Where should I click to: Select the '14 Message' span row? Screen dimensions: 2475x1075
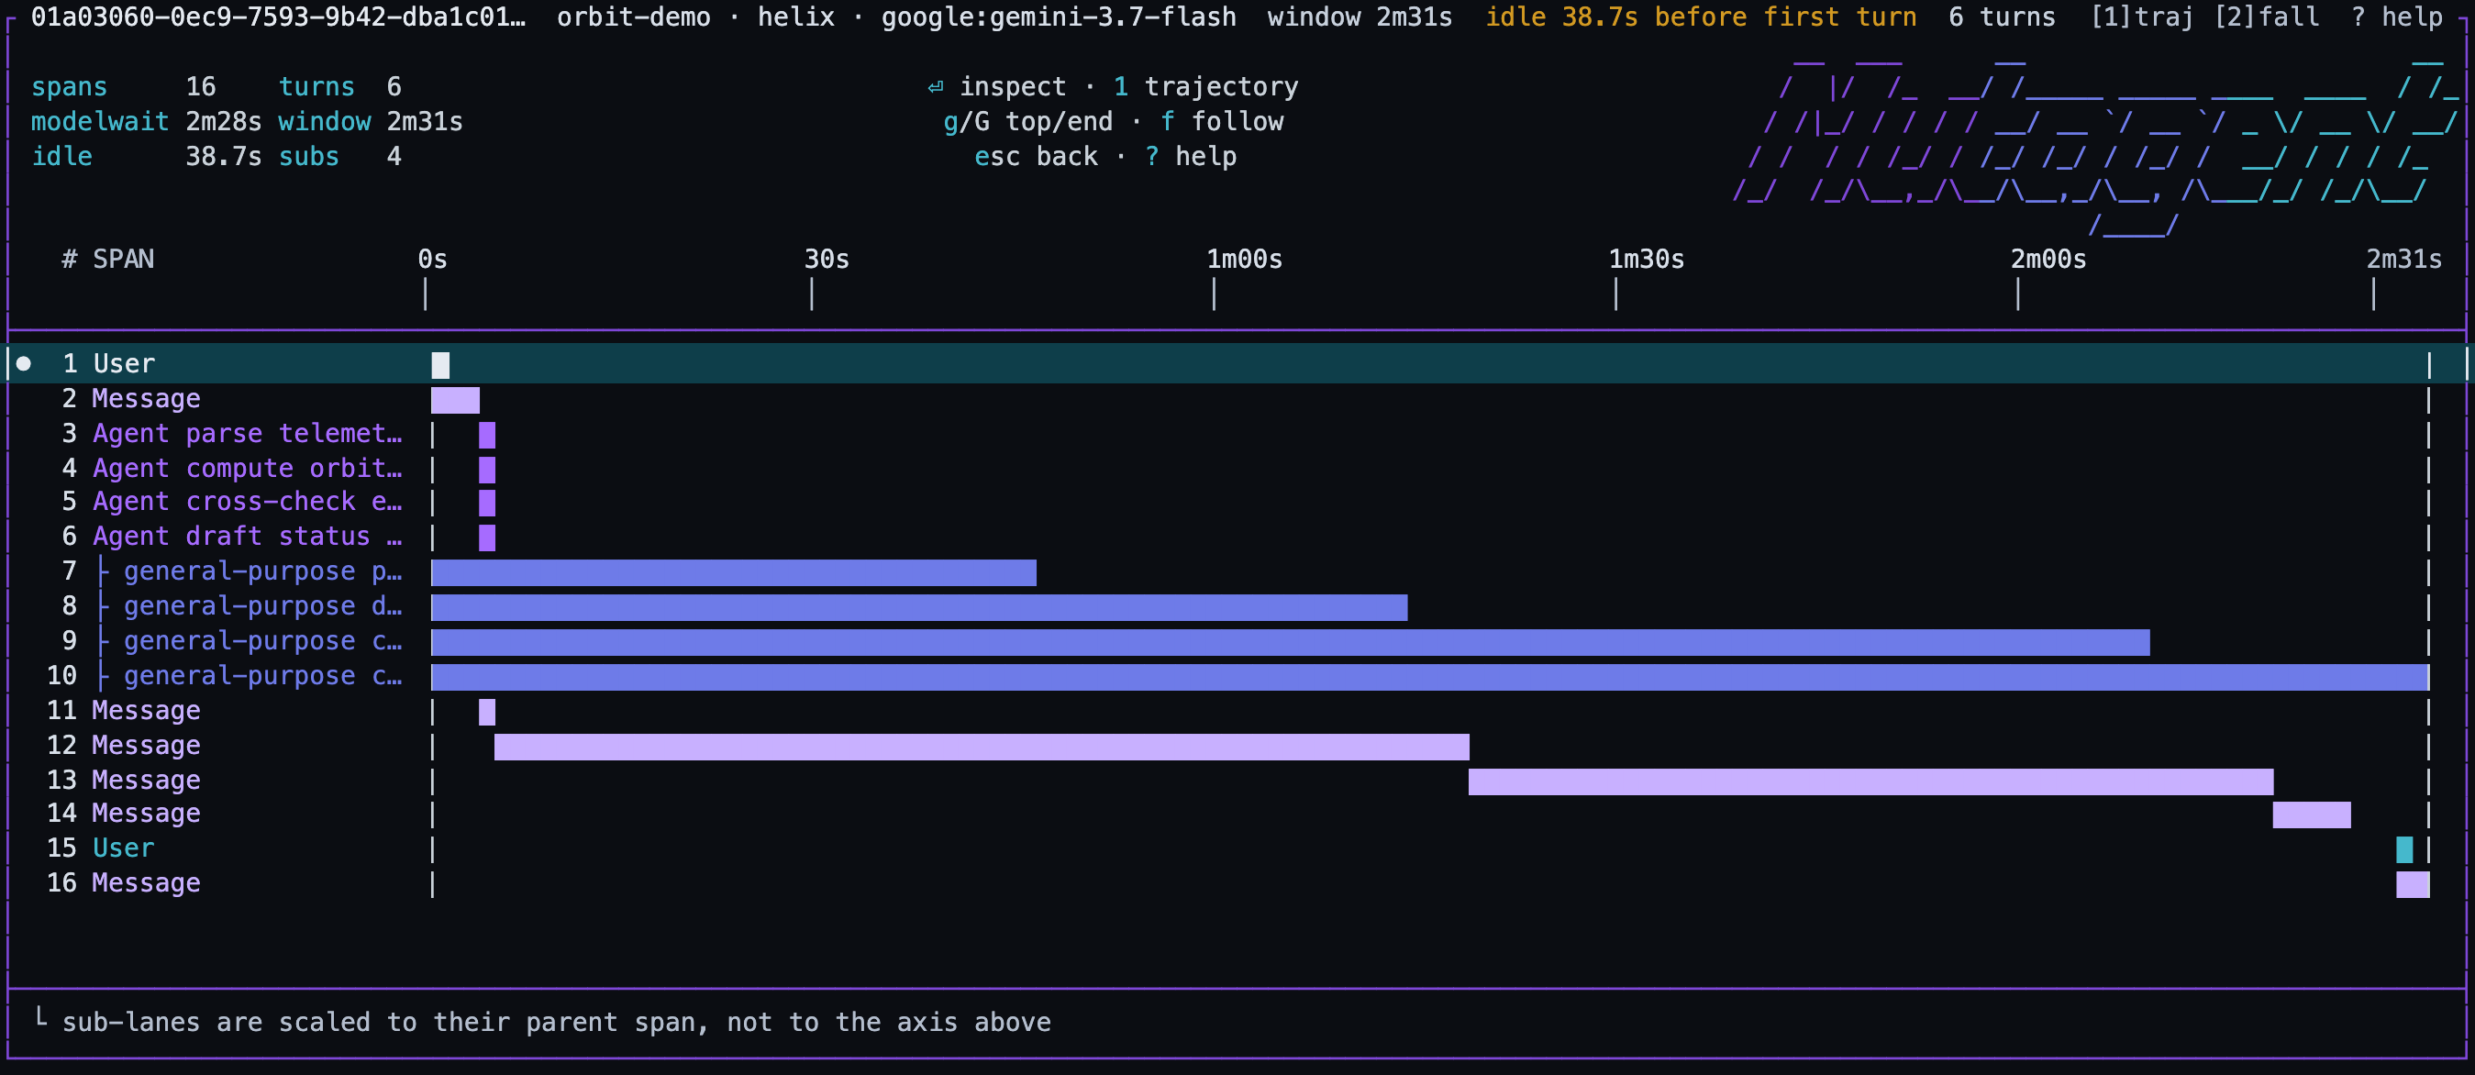pos(1237,814)
